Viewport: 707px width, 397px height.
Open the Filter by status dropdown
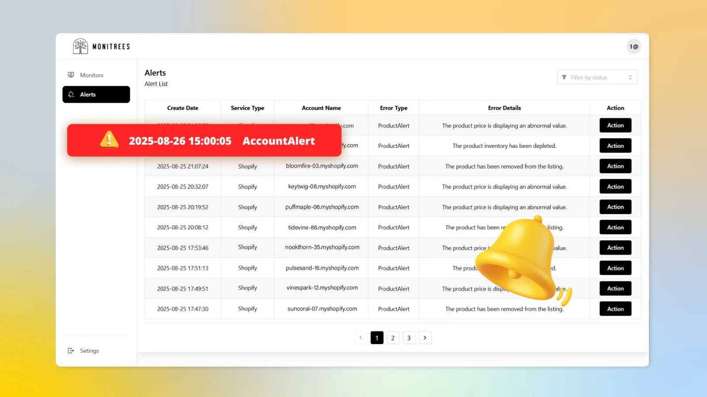(x=597, y=77)
